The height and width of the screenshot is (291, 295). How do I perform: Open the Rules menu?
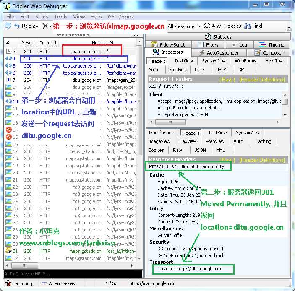coord(42,16)
